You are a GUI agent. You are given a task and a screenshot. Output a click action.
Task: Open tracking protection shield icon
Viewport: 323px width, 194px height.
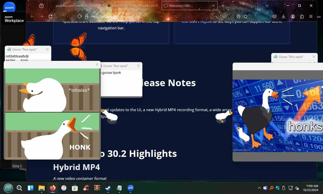point(80,16)
